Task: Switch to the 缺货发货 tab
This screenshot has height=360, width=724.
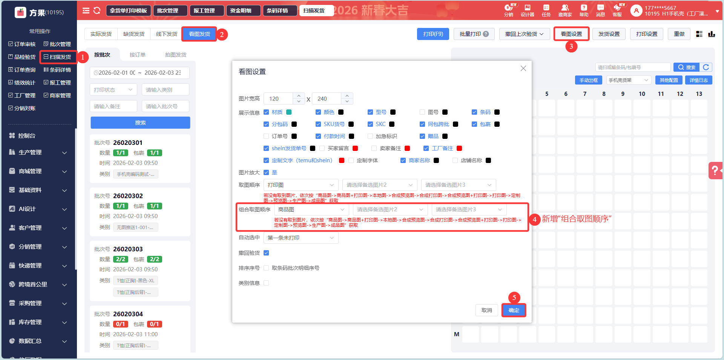Action: [134, 34]
